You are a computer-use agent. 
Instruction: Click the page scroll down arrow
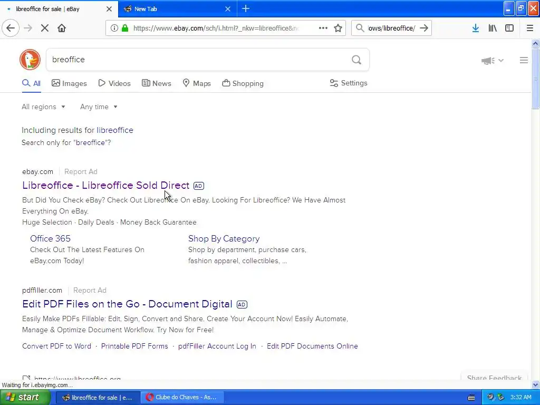click(x=535, y=384)
